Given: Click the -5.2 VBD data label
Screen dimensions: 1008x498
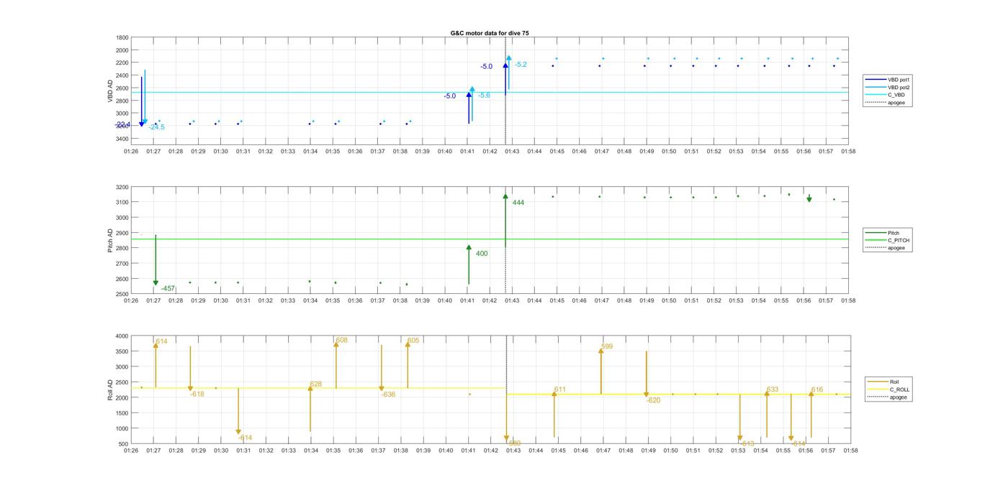Looking at the screenshot, I should 521,65.
